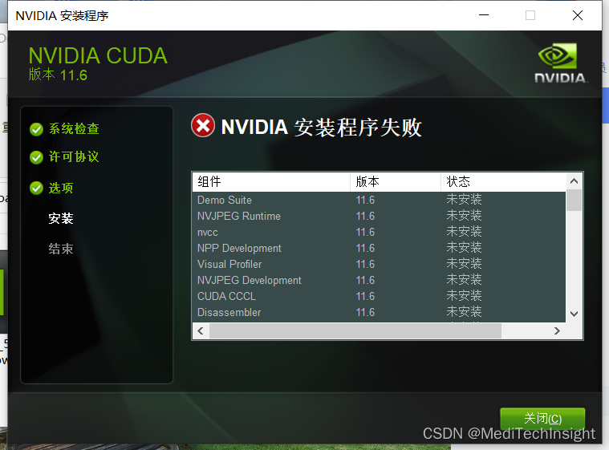
Task: Select the CUDA CCCL row
Action: click(x=379, y=296)
